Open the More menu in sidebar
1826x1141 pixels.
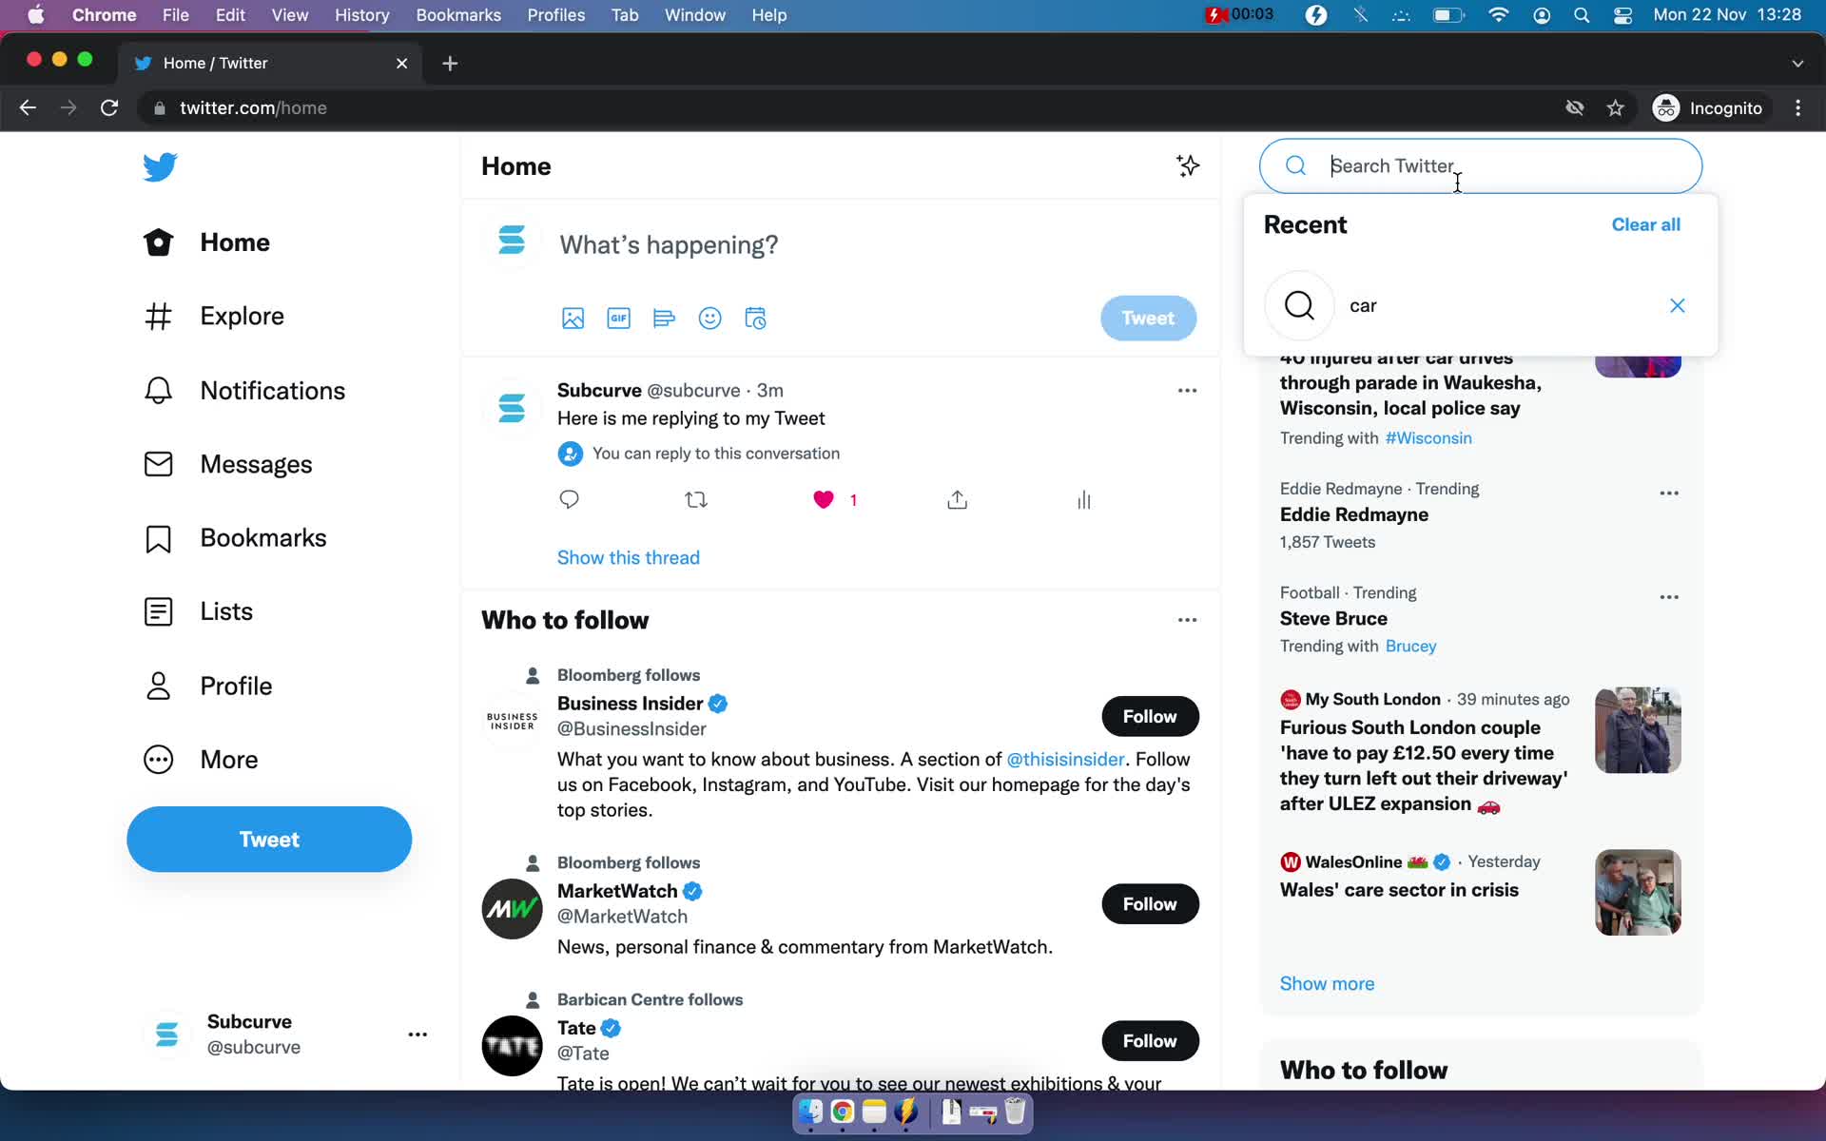(201, 760)
